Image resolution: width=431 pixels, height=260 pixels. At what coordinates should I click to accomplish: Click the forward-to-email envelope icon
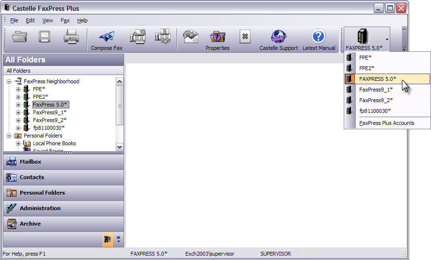(x=191, y=36)
